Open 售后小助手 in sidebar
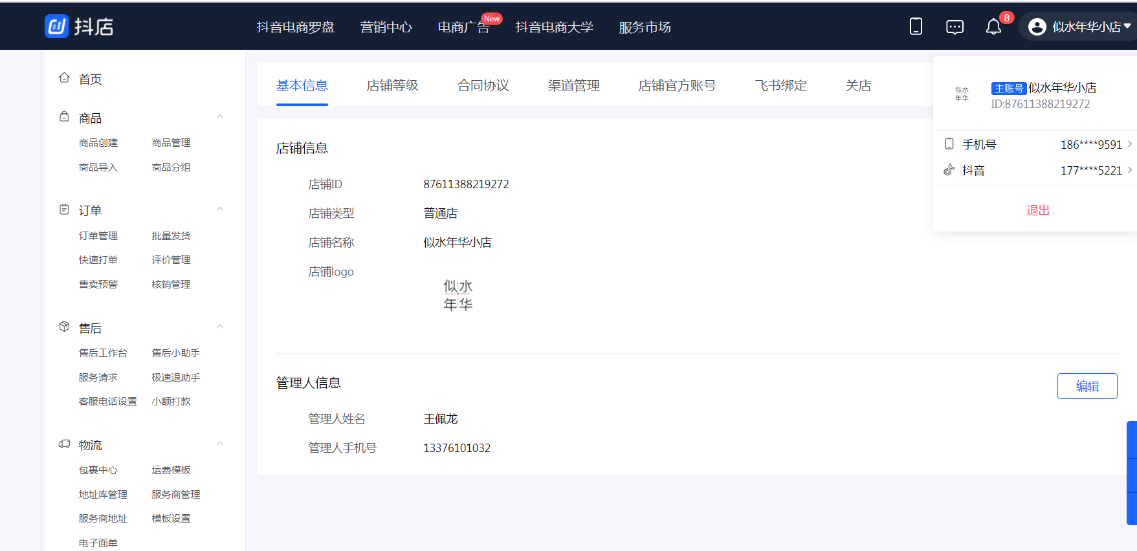The width and height of the screenshot is (1137, 551). [x=176, y=353]
